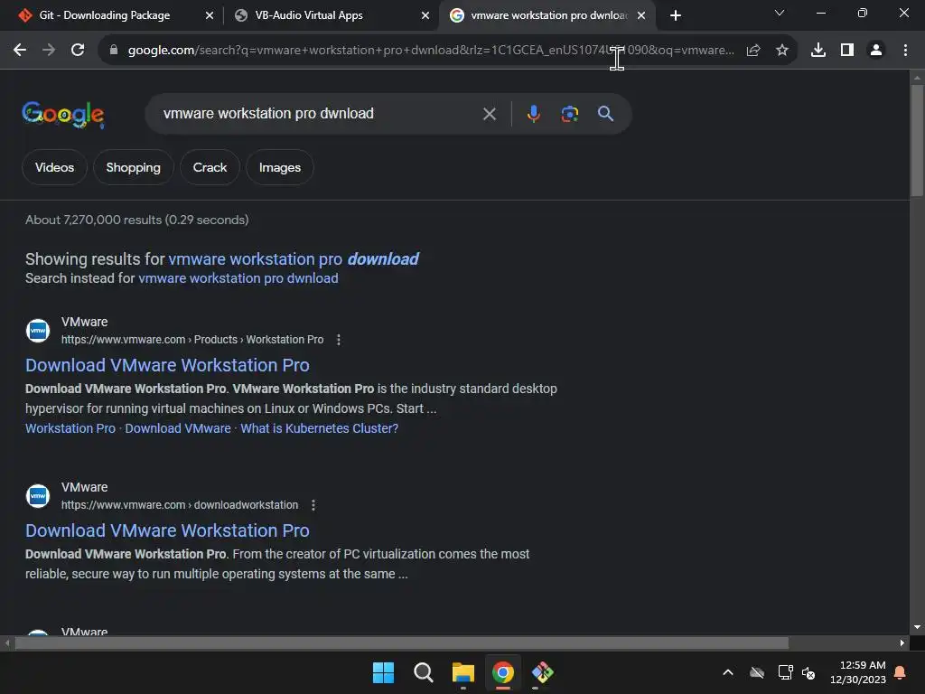Click the corrected query vmware workstation pro download
925x694 pixels.
(x=294, y=259)
